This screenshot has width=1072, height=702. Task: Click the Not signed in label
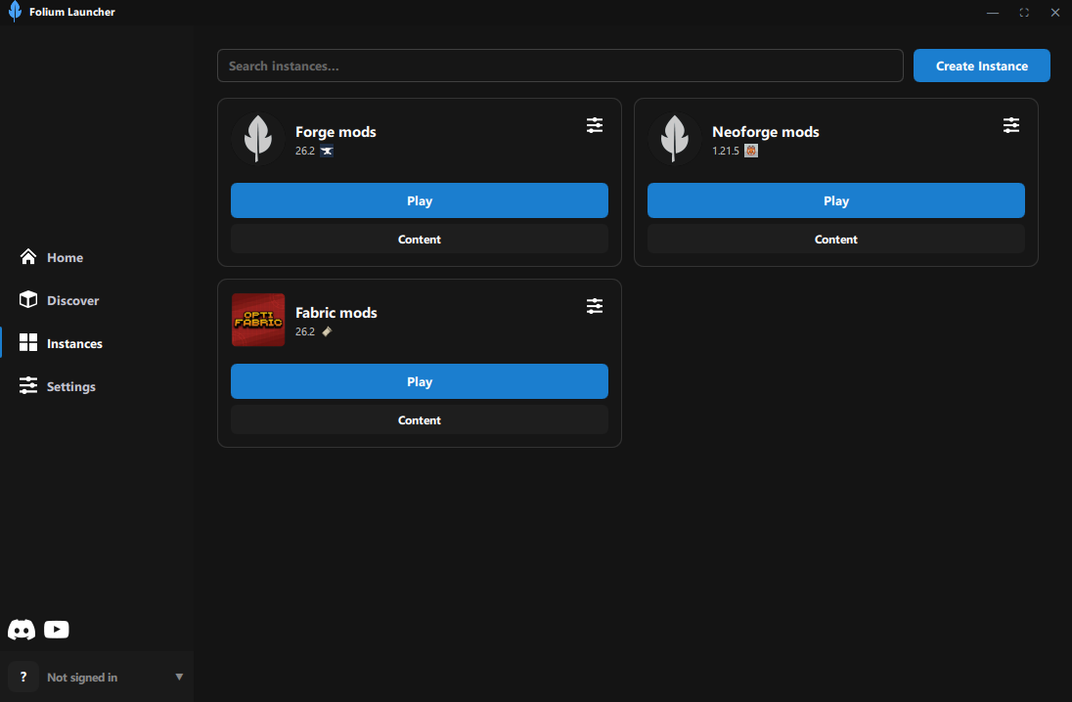click(x=82, y=678)
